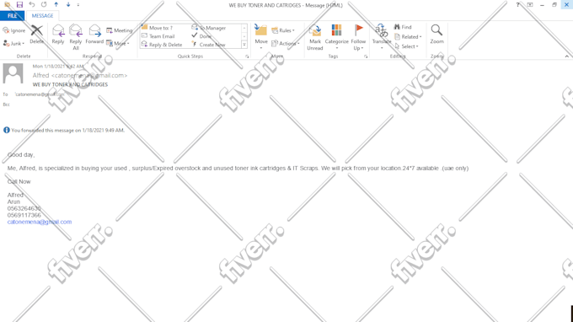Click Reply All button

76,37
